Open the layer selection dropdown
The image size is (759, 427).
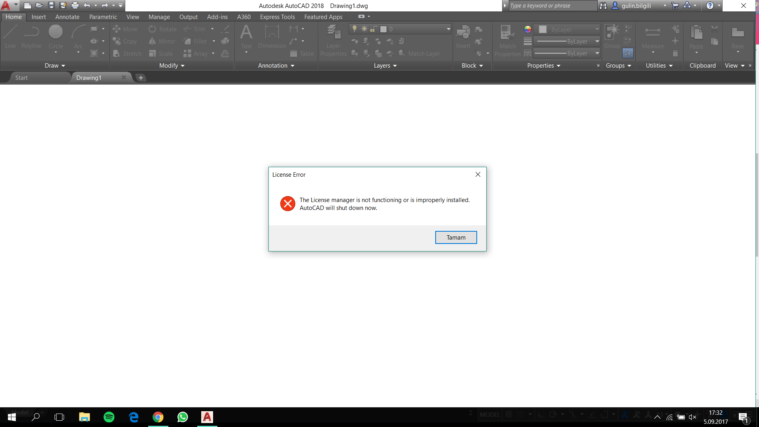[448, 29]
